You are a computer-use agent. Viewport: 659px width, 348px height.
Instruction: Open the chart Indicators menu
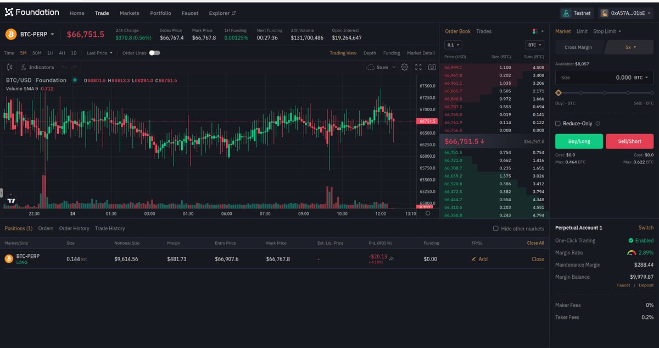click(x=37, y=67)
